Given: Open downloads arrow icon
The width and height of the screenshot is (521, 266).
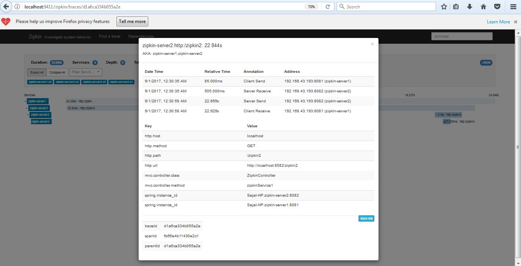Looking at the screenshot, I should click(x=470, y=7).
